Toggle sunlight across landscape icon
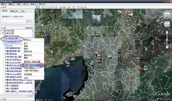Screen dimensions: 172x101 pos(64,7)
